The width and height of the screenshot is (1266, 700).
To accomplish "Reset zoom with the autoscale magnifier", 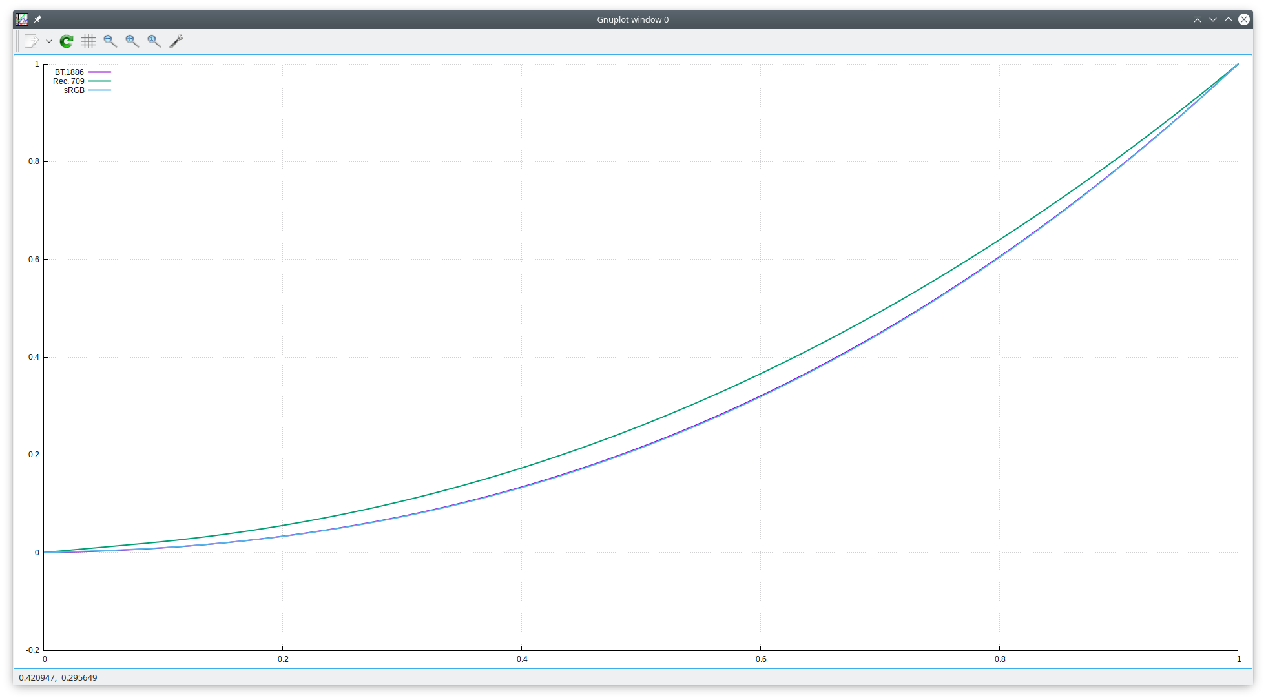I will click(154, 41).
